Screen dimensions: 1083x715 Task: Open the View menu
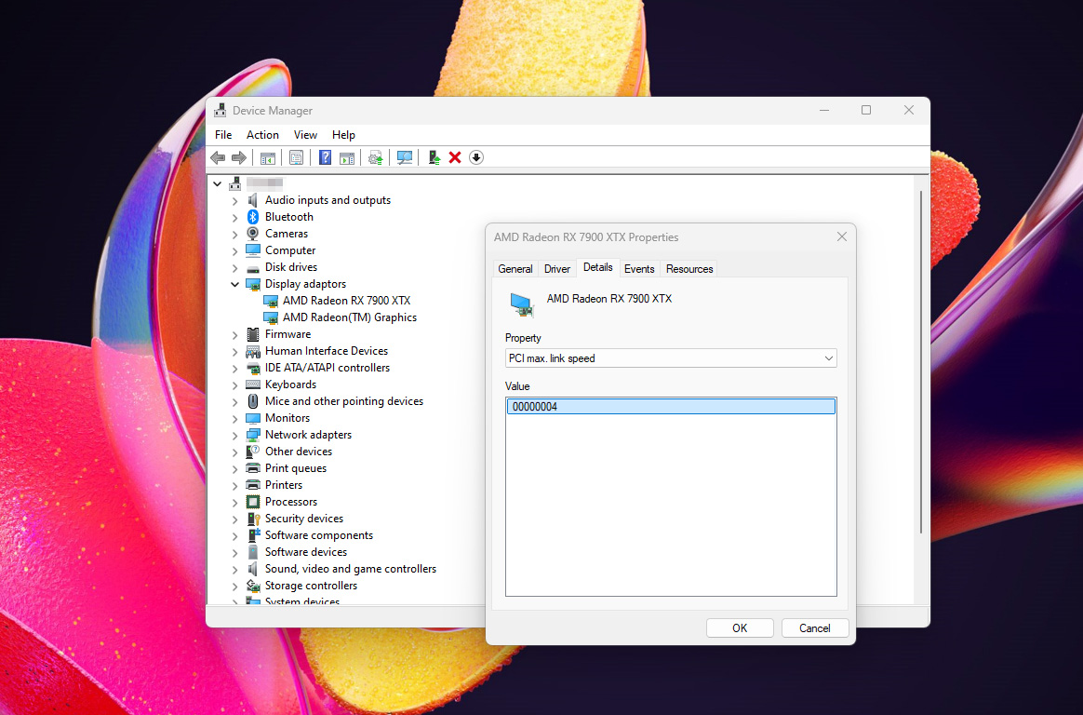tap(305, 135)
